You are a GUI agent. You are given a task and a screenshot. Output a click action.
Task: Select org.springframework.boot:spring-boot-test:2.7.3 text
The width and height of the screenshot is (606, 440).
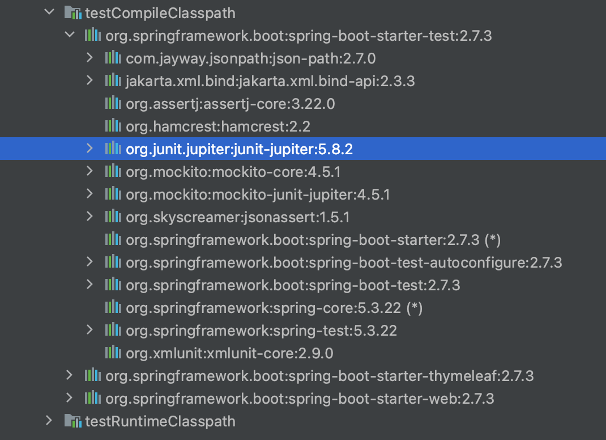click(x=293, y=285)
